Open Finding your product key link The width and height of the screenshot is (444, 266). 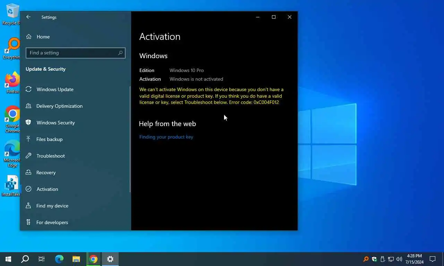coord(166,137)
